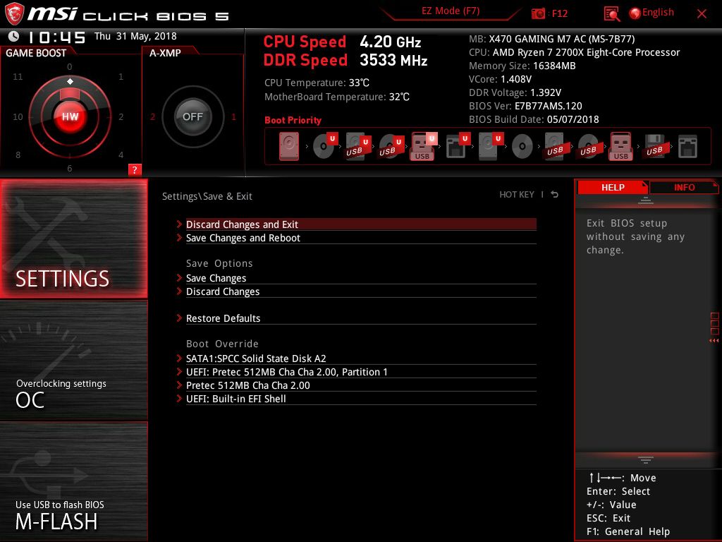The image size is (722, 542).
Task: Select the plain optical disc boot icon
Action: tap(522, 147)
